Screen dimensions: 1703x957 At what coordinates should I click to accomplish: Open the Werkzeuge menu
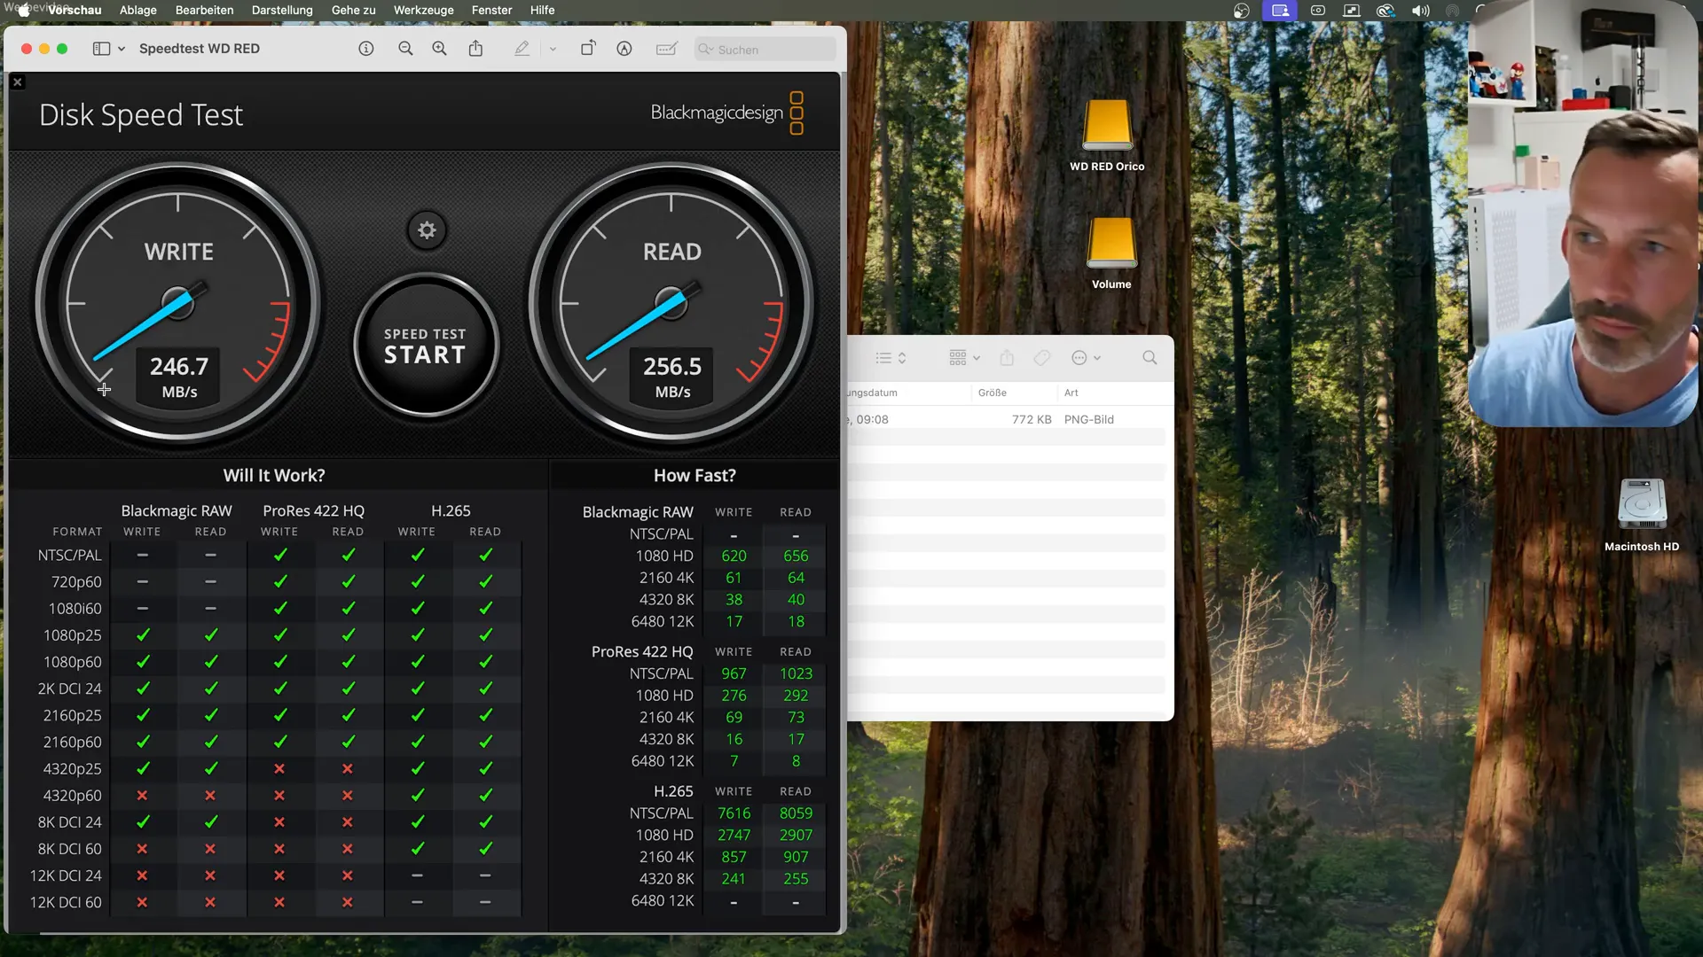coord(424,10)
